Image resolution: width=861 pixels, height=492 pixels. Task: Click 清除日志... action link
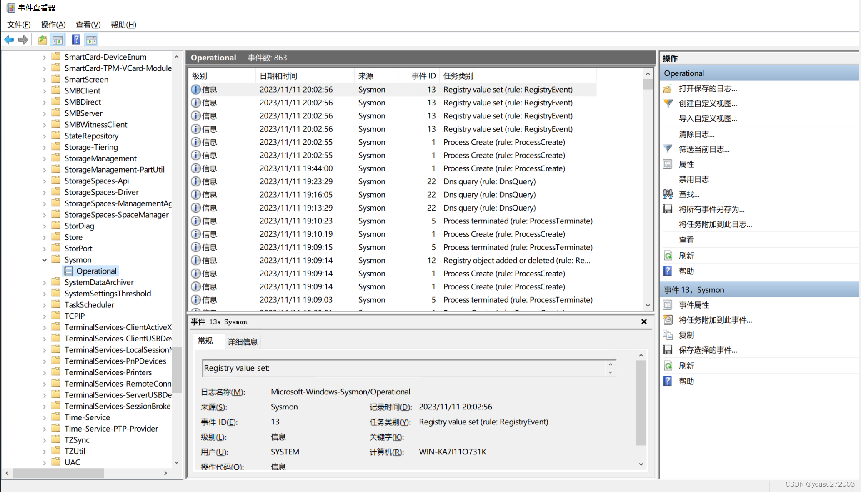click(696, 134)
